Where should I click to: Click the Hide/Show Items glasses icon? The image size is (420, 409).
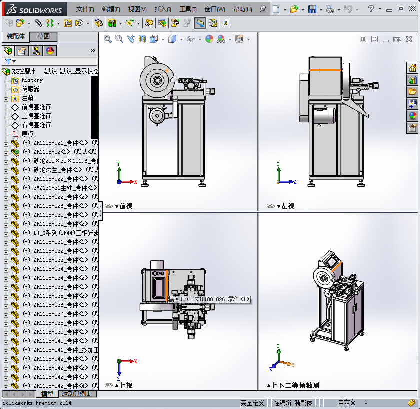pyautogui.click(x=190, y=39)
